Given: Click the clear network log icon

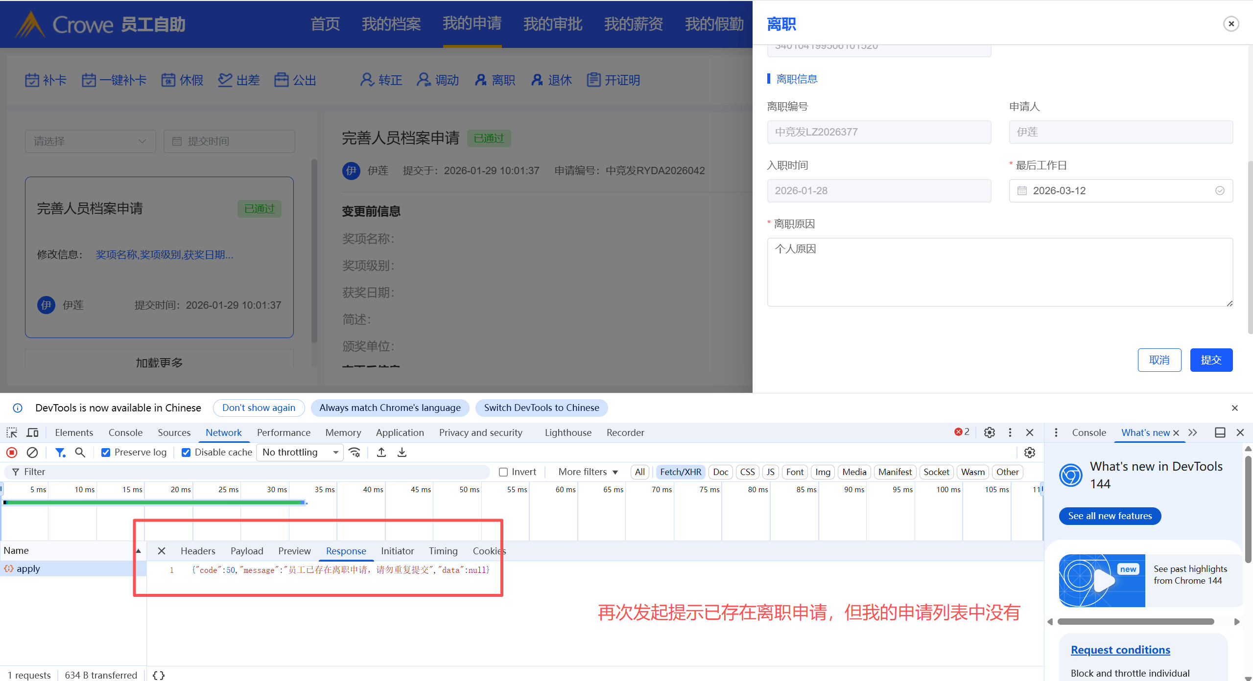Looking at the screenshot, I should [32, 453].
